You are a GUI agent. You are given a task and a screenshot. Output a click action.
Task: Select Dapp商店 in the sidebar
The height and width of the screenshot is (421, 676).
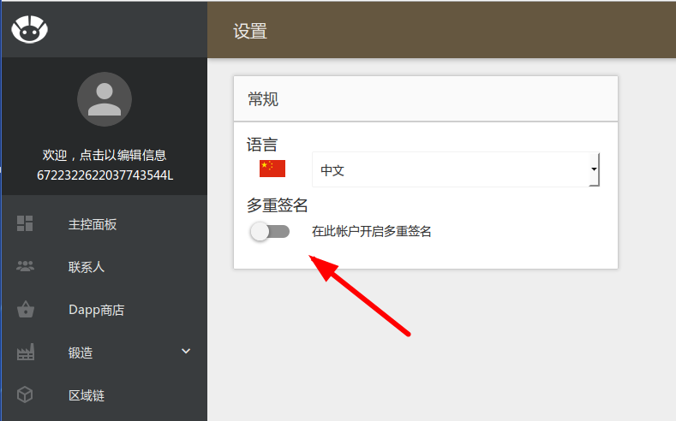[x=96, y=310]
